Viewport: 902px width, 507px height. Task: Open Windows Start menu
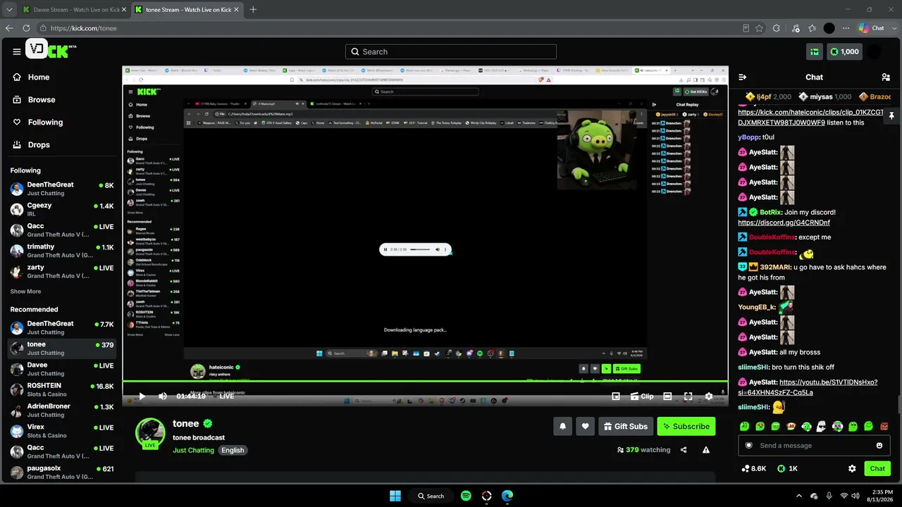(395, 496)
